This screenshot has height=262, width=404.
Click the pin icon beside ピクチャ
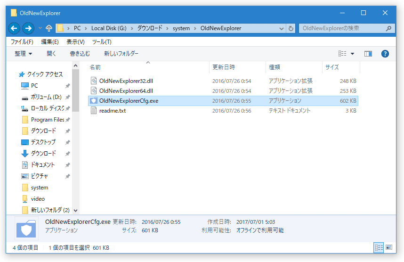(67, 176)
